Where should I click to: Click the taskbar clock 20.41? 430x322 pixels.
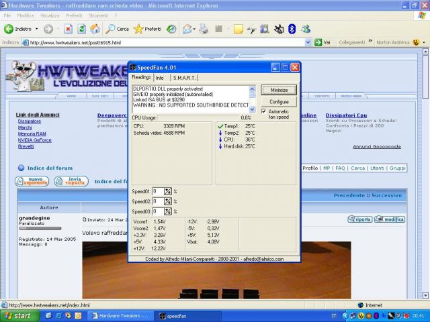[419, 316]
